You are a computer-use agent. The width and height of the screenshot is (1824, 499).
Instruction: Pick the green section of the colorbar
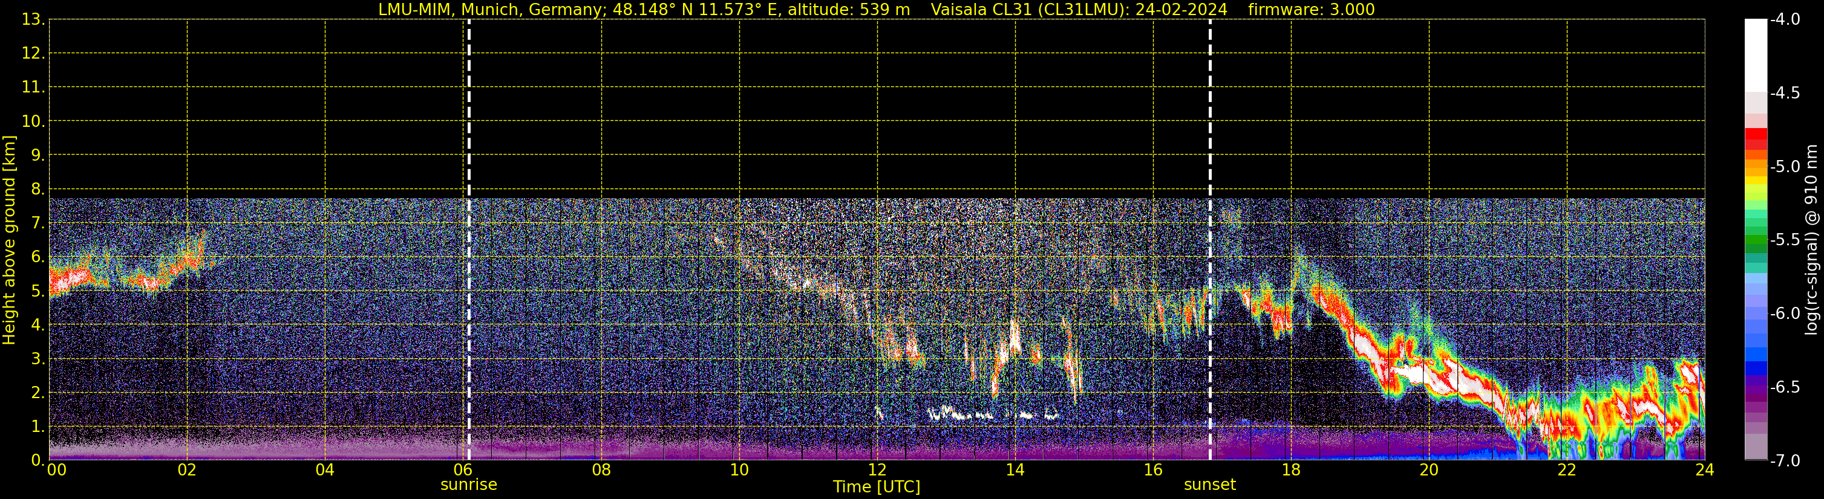tap(1755, 242)
